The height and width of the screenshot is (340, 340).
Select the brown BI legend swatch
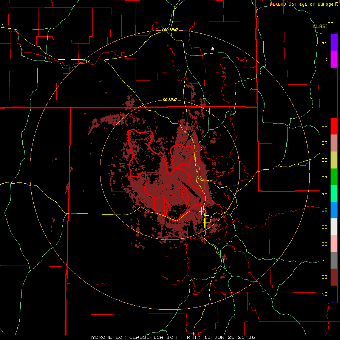[334, 277]
